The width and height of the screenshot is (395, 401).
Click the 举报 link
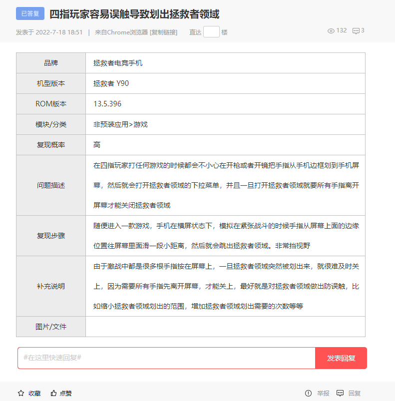323,394
